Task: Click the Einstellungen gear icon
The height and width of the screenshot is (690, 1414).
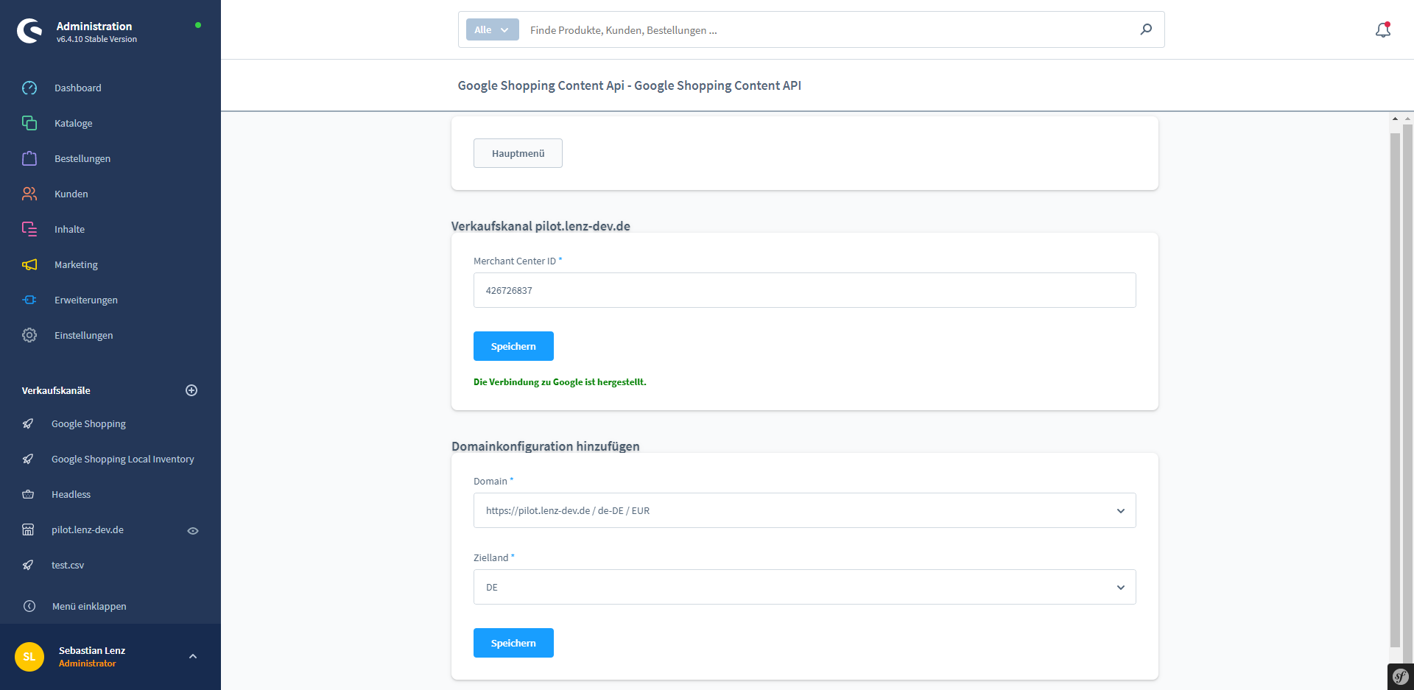Action: [29, 335]
